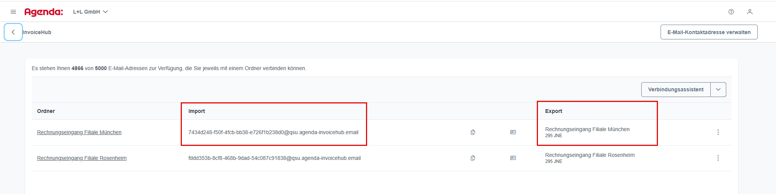Open the user account icon
Viewport: 776px width, 194px height.
coord(750,12)
